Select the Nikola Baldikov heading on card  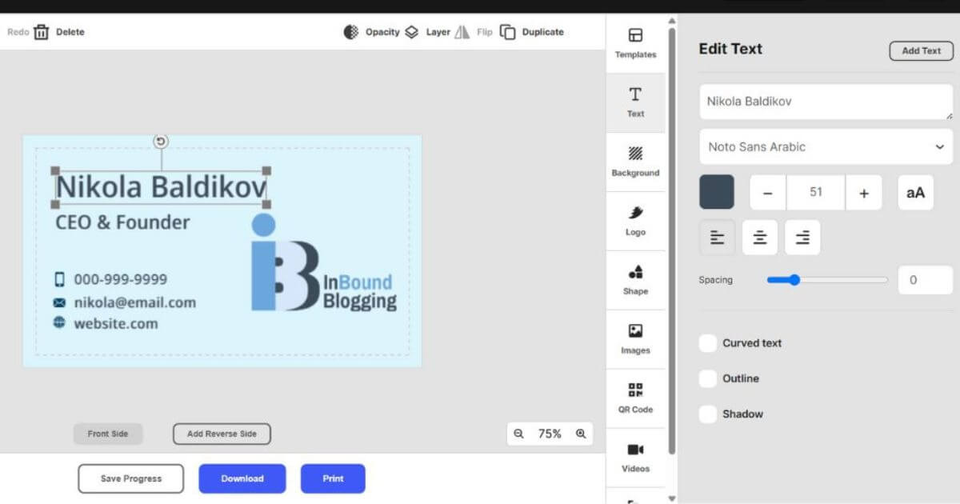[161, 187]
